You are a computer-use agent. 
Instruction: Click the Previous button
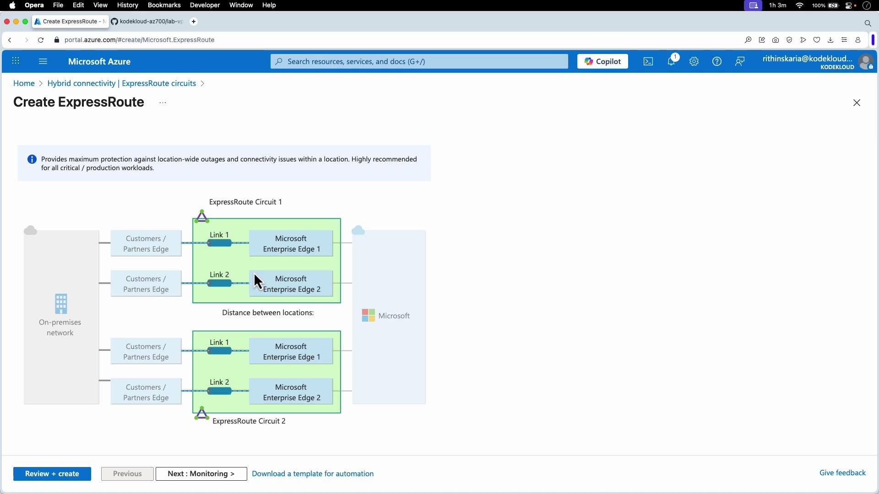coord(127,474)
